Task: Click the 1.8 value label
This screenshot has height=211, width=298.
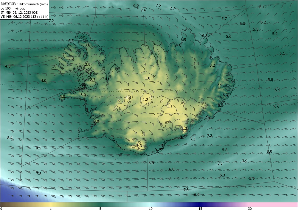Action: (148, 78)
